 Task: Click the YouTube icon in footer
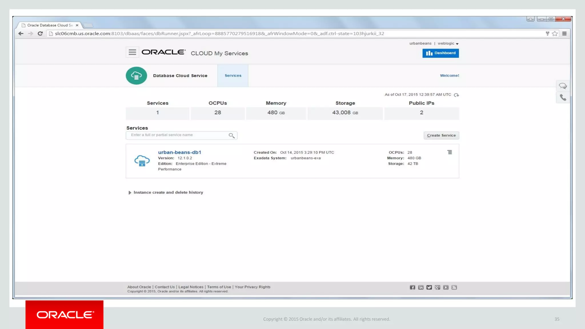point(446,287)
